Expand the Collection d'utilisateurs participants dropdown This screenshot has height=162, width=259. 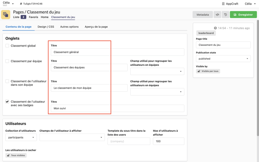21,137
